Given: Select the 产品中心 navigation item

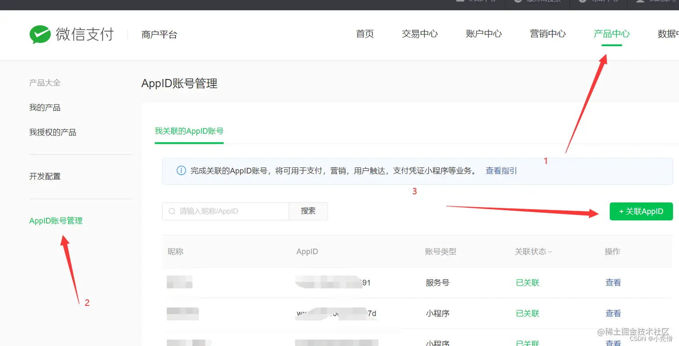Looking at the screenshot, I should point(612,34).
